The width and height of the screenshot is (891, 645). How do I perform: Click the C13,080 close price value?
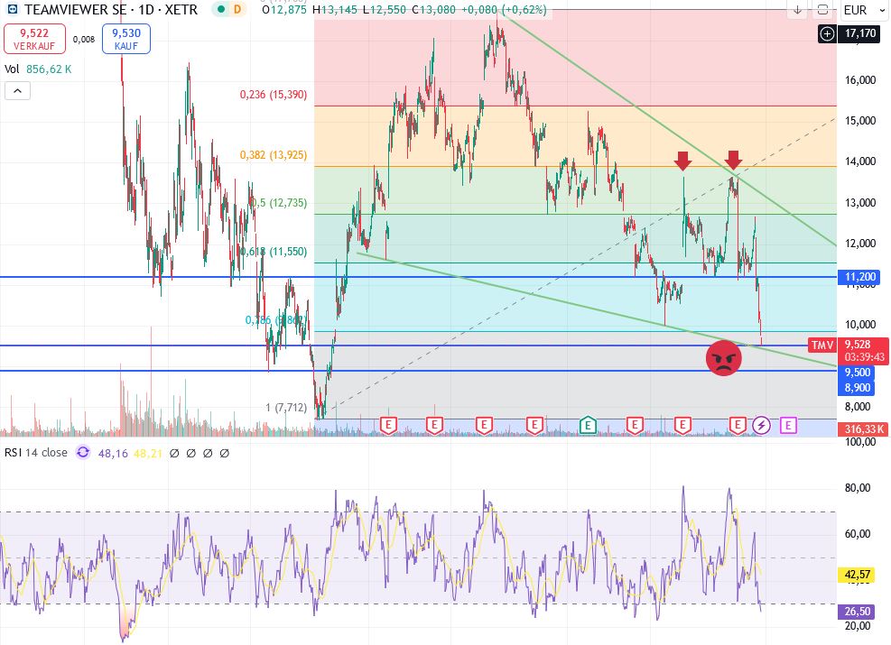pyautogui.click(x=434, y=10)
